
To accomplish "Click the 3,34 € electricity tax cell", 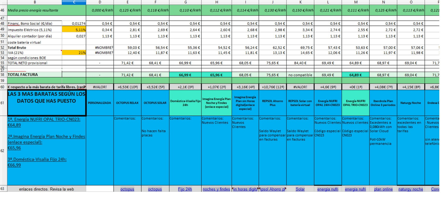I will click(300, 30).
